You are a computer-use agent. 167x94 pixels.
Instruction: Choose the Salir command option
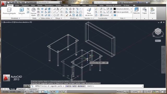[x=74, y=86]
